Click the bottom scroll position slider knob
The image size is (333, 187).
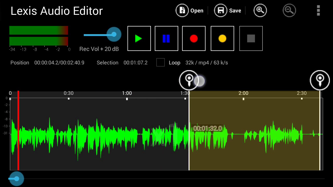pos(17,179)
